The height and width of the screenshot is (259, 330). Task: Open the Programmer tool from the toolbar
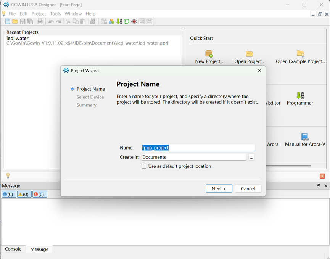point(119,21)
